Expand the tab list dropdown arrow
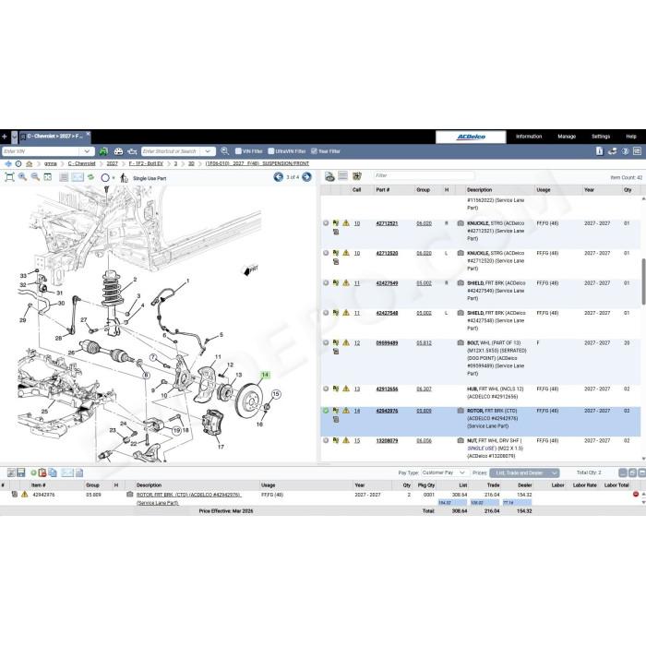This screenshot has width=646, height=646. [15, 137]
